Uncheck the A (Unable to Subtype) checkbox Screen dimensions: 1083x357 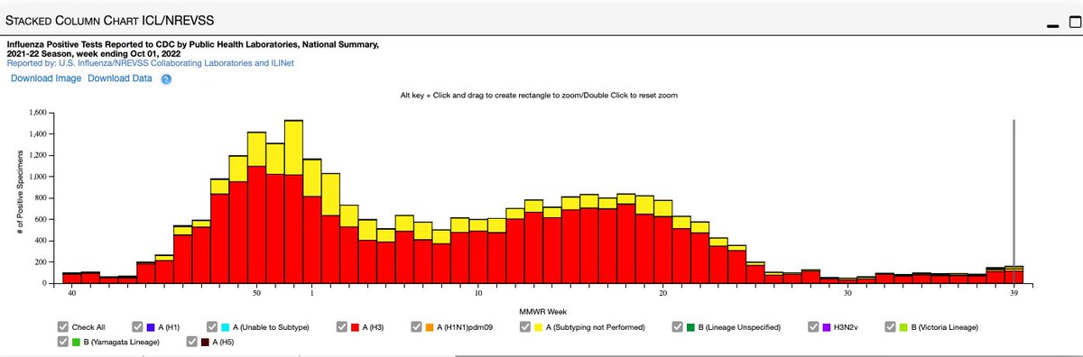tap(213, 326)
